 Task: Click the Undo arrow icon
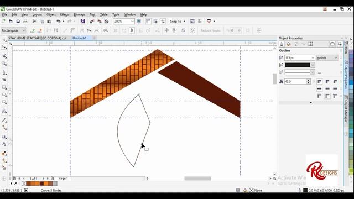pos(59,21)
